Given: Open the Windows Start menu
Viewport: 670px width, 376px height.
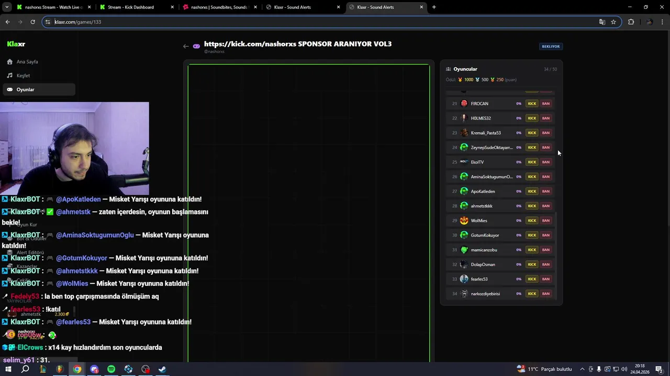Looking at the screenshot, I should click(8, 369).
